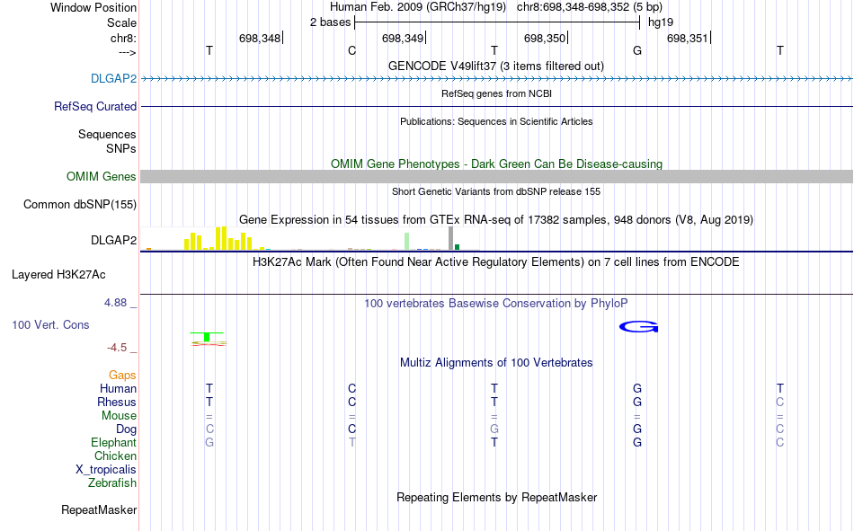Image resolution: width=854 pixels, height=531 pixels.
Task: Click the SNPs label under Sequences
Action: 121,148
